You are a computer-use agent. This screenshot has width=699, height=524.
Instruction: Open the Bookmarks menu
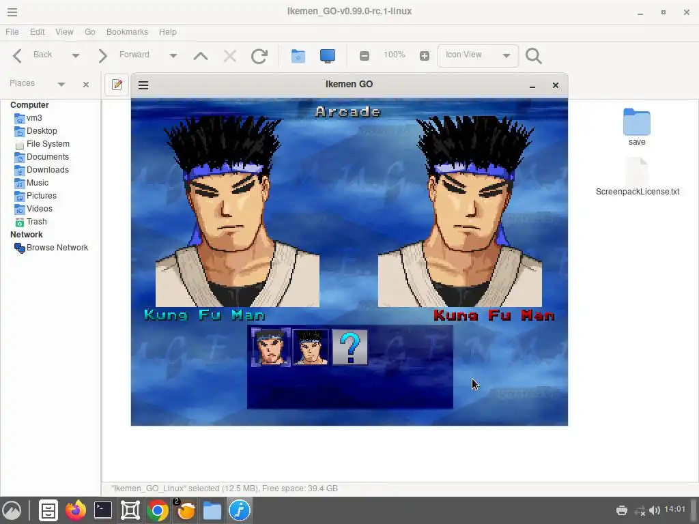[127, 32]
